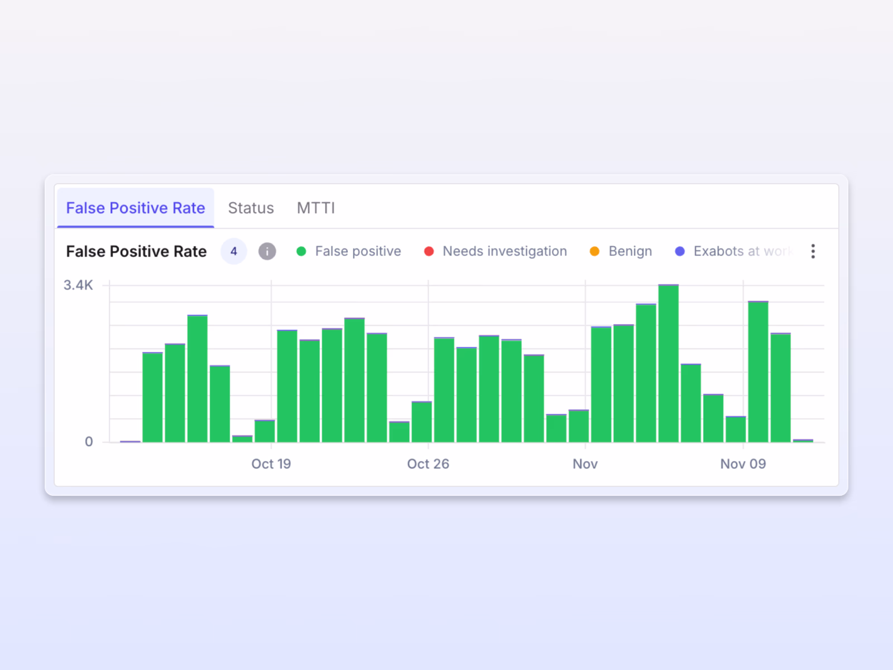Click the blue Exabots at work legend dot
This screenshot has width=893, height=670.
(x=680, y=251)
